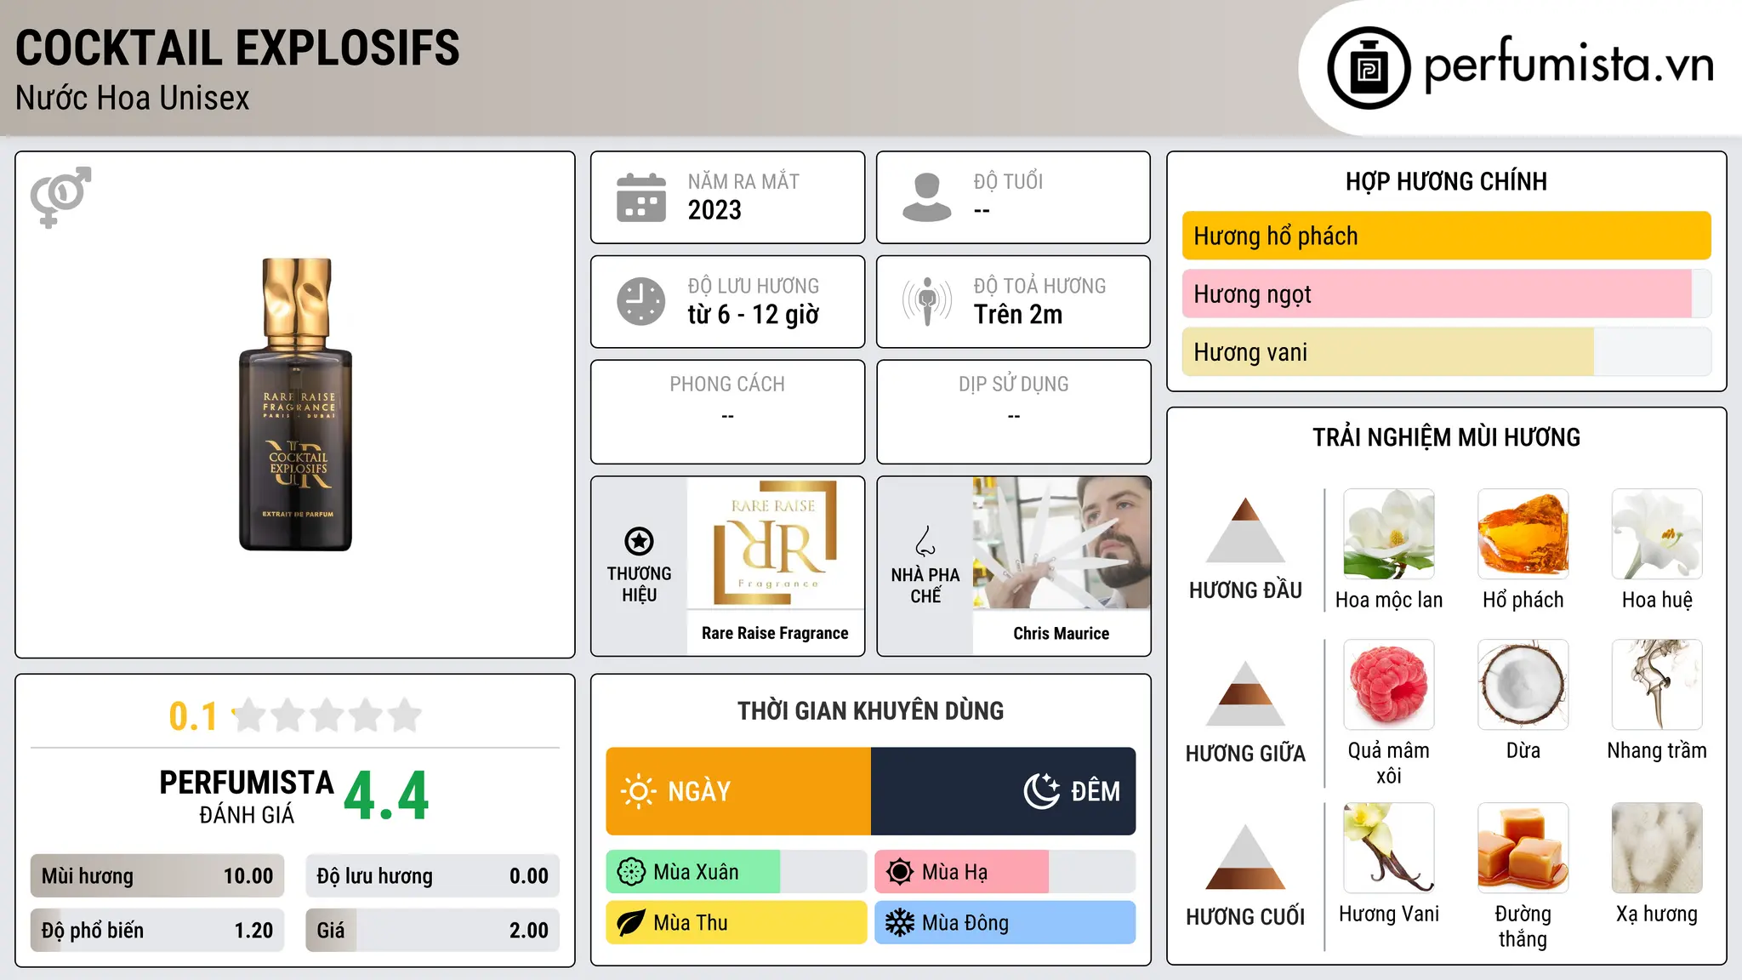Click the Giá price score bar
1742x980 pixels.
pyautogui.click(x=433, y=930)
